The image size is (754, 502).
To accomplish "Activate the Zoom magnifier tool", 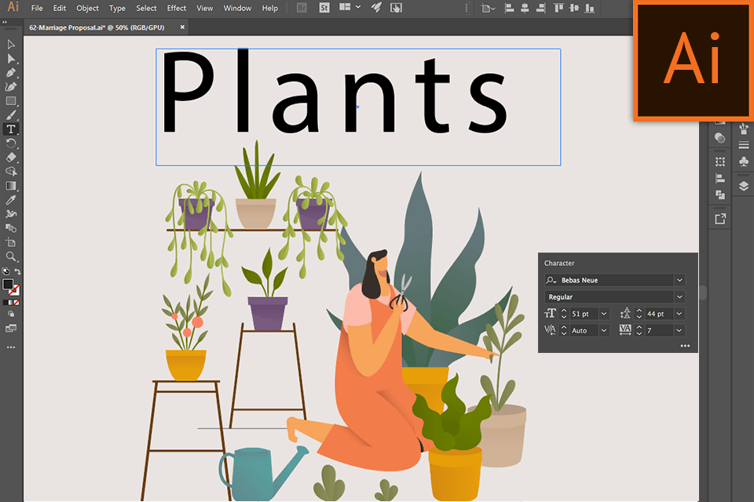I will click(x=11, y=256).
